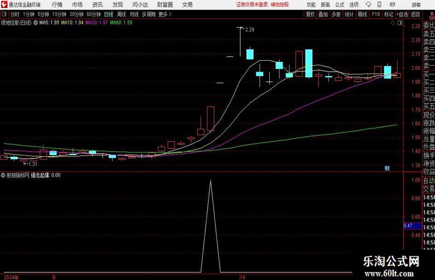Switch to 5分钟 chart period

click(x=43, y=14)
